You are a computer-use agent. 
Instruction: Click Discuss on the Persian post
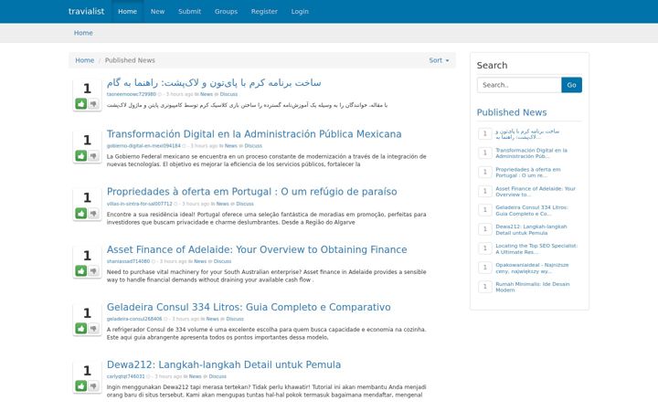tap(228, 94)
